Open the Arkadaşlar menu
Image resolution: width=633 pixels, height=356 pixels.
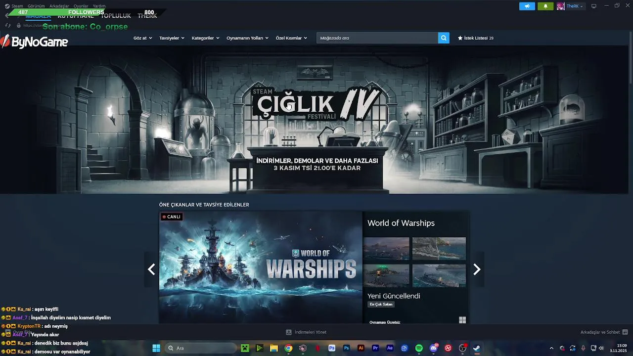click(59, 6)
